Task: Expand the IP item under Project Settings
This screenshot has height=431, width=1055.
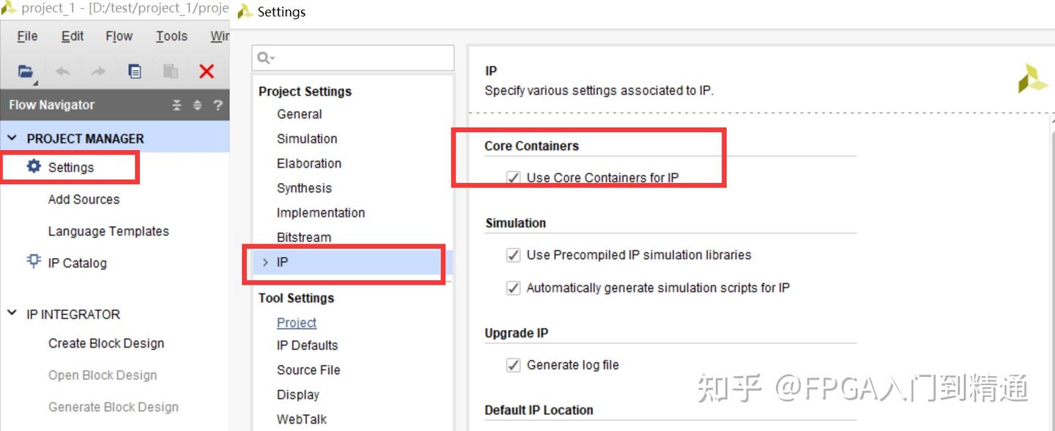Action: tap(265, 261)
